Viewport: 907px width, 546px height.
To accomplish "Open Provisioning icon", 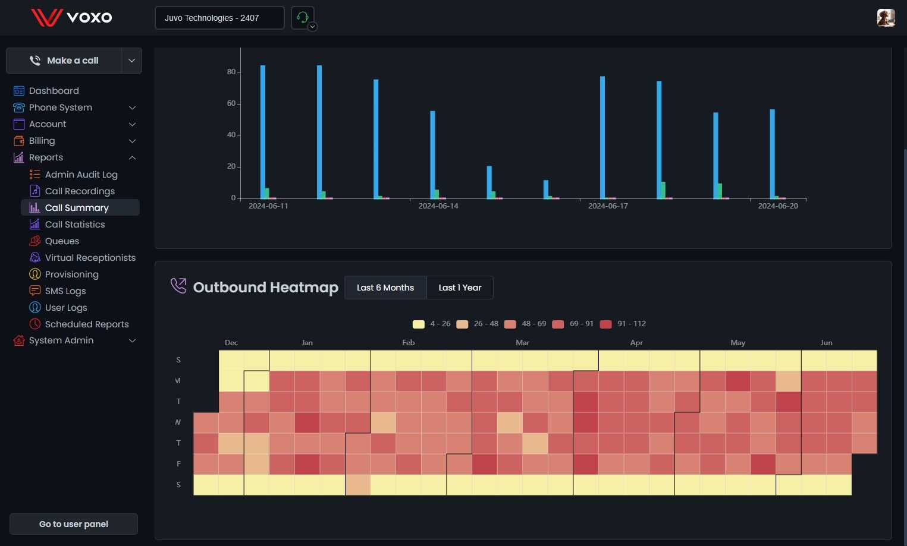I will (x=35, y=274).
